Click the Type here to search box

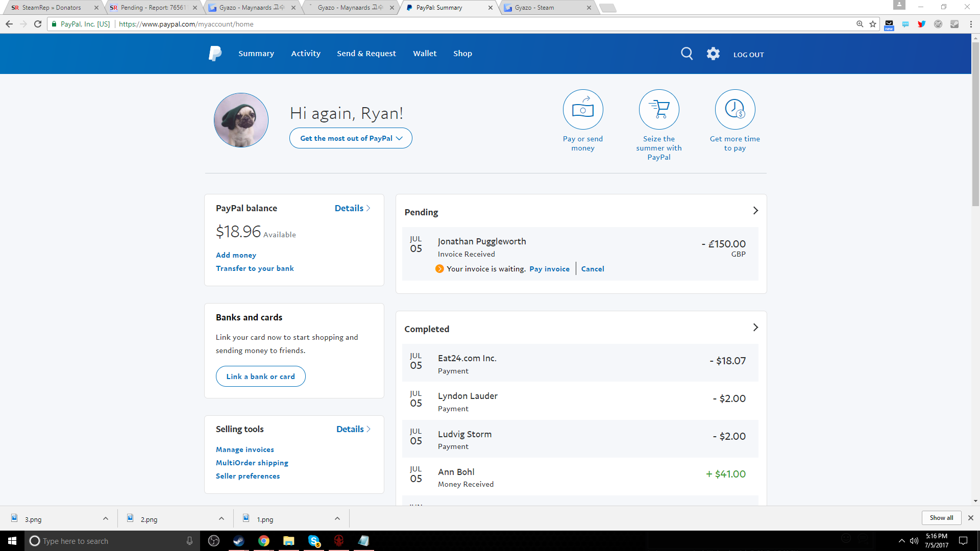pos(111,541)
